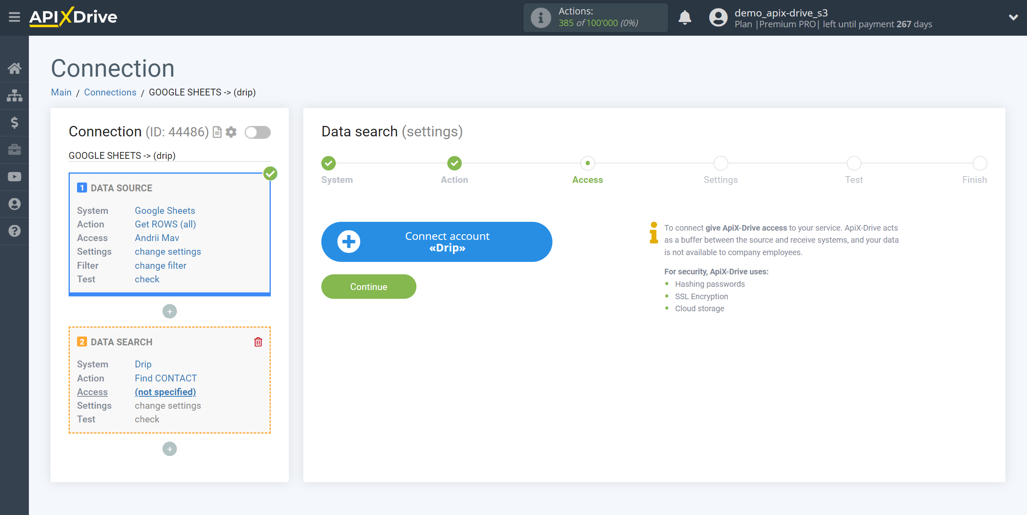Click the help/question mark icon in sidebar
This screenshot has width=1027, height=515.
tap(14, 231)
